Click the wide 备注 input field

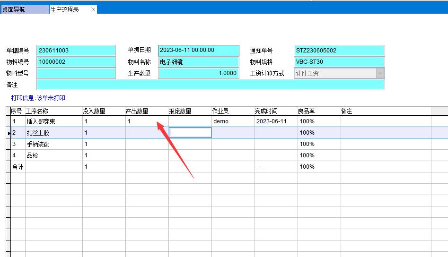coord(211,85)
